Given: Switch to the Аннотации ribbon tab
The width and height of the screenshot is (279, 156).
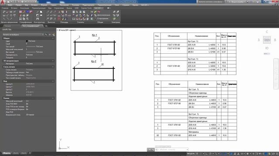Looking at the screenshot, I should coord(24,8).
